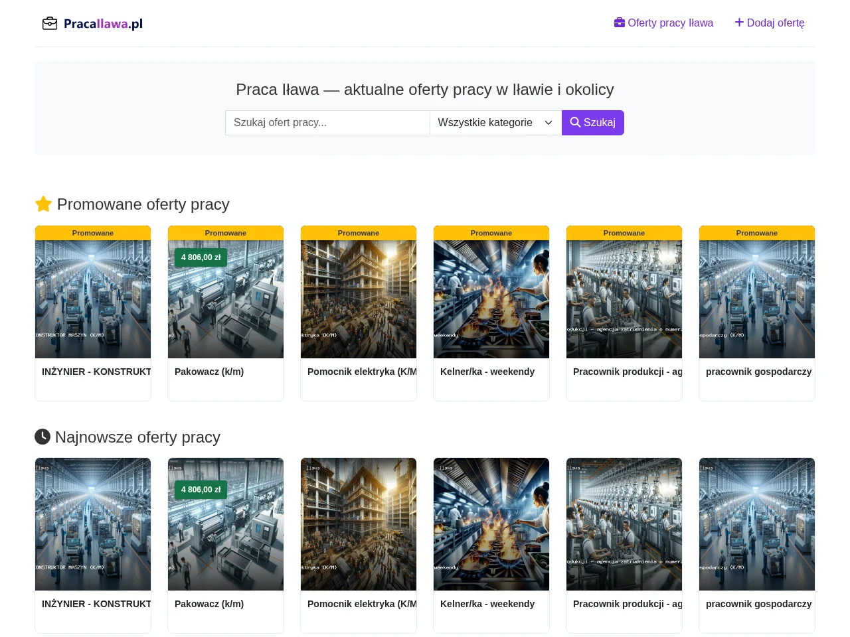Open the Dodaj ofertę link

pyautogui.click(x=770, y=23)
